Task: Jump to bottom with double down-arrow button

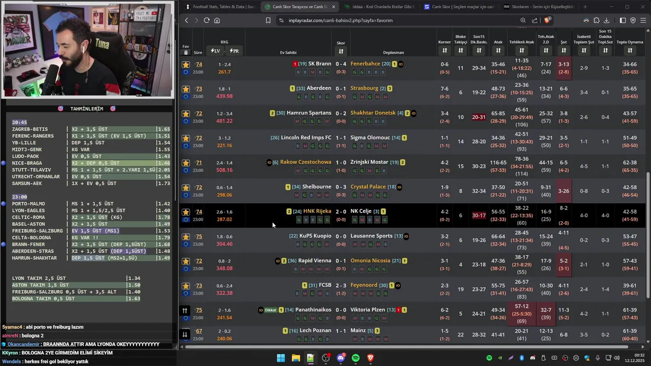Action: tap(185, 334)
